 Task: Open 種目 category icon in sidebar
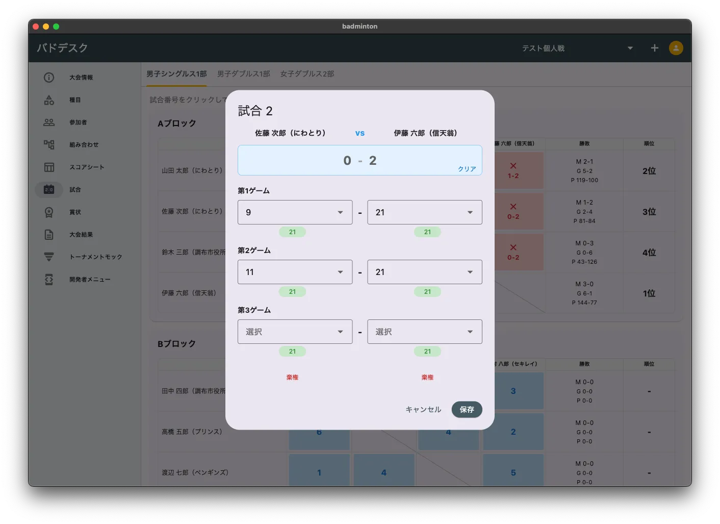[x=49, y=100]
